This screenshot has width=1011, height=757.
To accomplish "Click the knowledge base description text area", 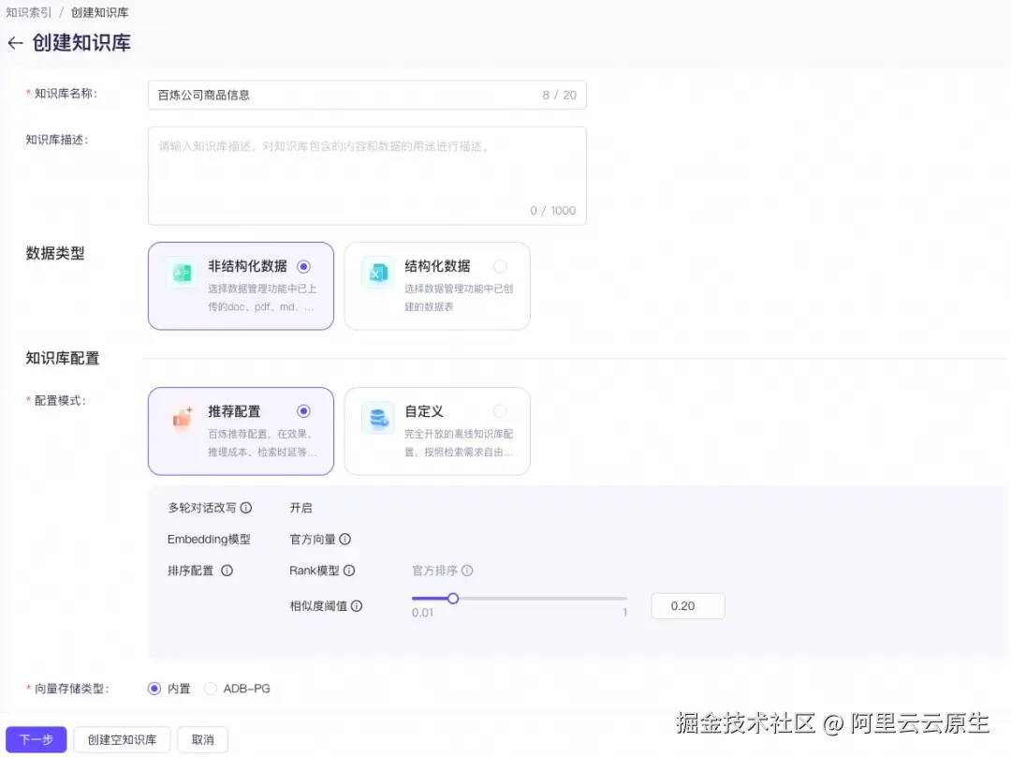I will pyautogui.click(x=367, y=173).
